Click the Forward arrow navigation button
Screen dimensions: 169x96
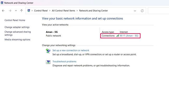point(10,11)
